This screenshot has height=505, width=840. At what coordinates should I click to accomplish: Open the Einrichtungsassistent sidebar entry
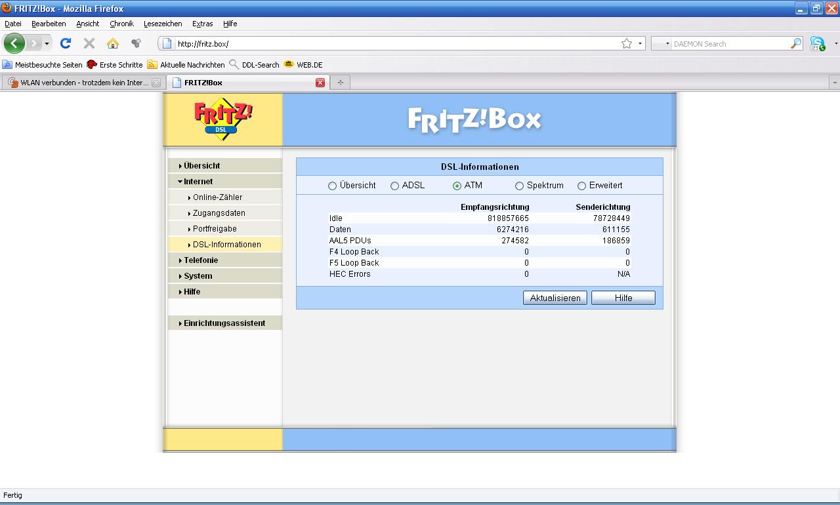(x=225, y=323)
